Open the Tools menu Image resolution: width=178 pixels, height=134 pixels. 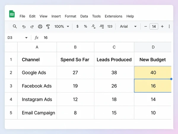[96, 16]
